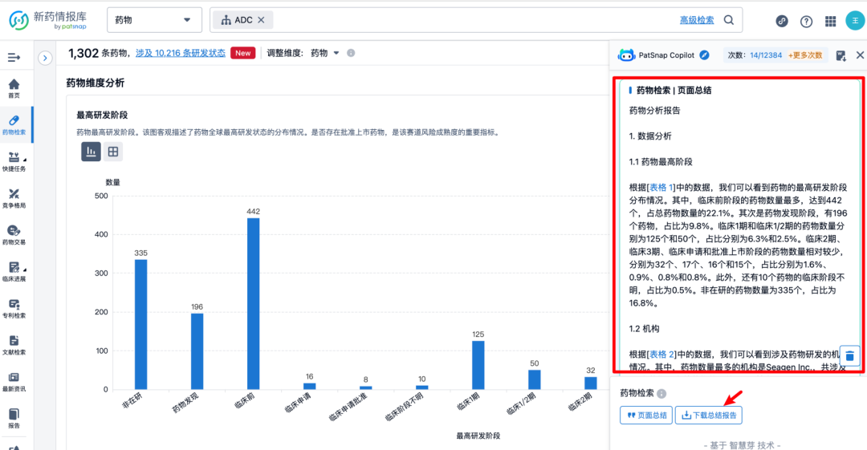The width and height of the screenshot is (867, 450).
Task: Open the apps grid icon
Action: point(830,21)
